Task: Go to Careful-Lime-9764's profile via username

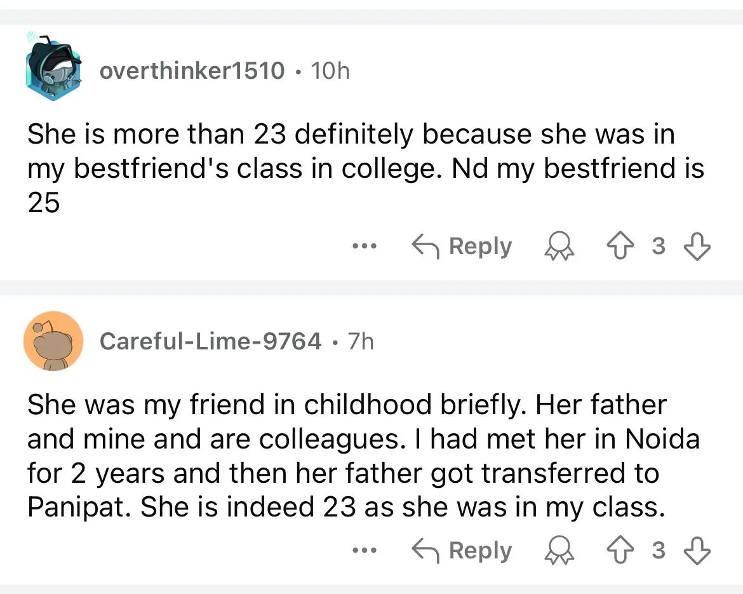Action: (x=210, y=342)
